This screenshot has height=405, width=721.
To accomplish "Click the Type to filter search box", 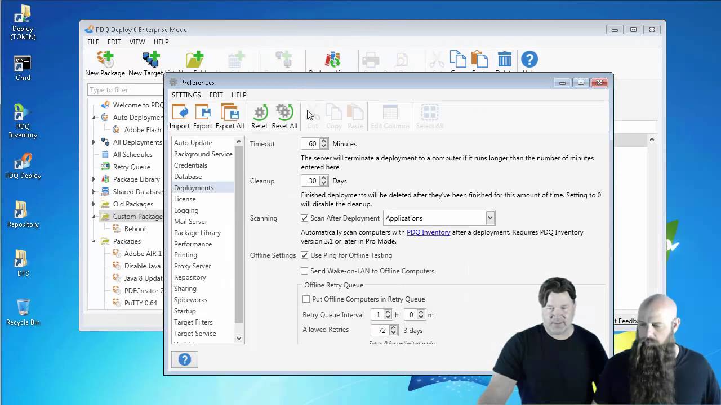I will pos(125,90).
